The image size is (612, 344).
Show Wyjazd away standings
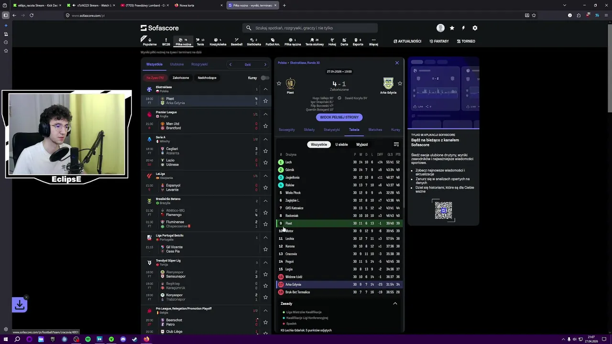362,144
